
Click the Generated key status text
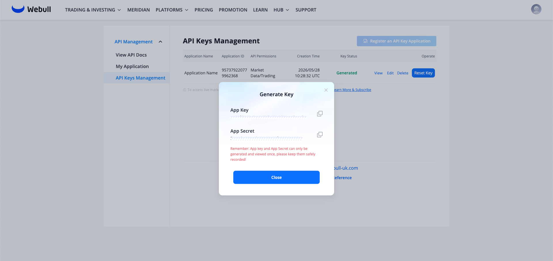[346, 73]
